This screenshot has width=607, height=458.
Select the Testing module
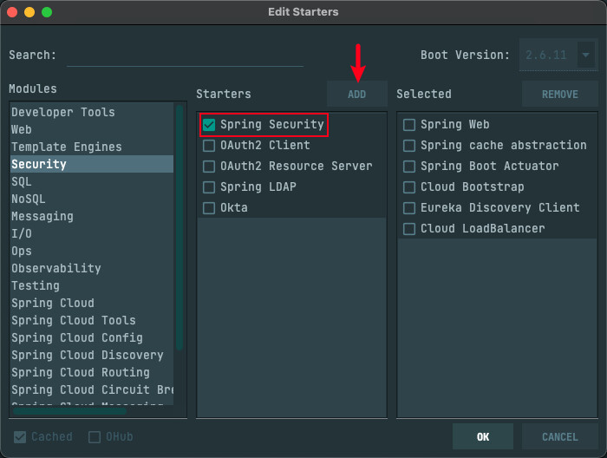(x=92, y=285)
